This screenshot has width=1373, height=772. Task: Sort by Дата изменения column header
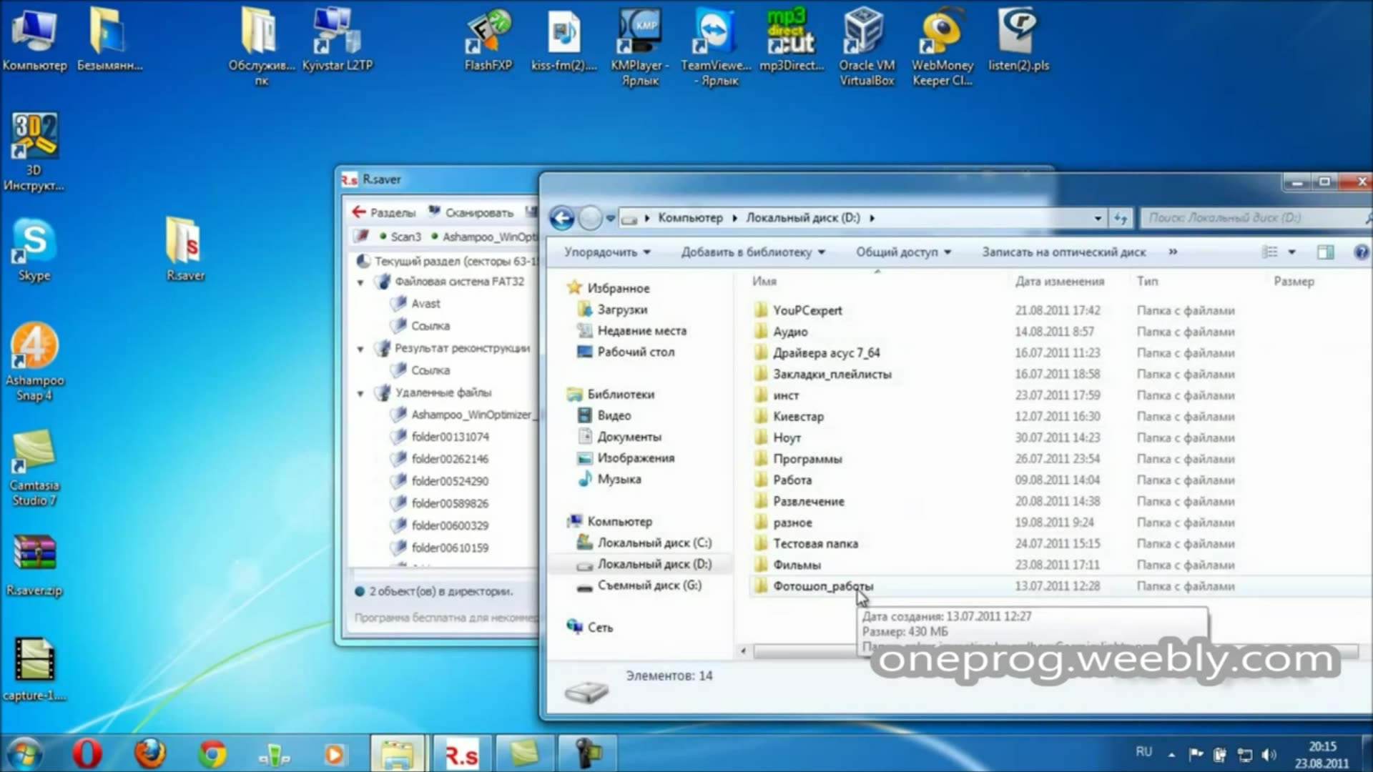pyautogui.click(x=1060, y=281)
